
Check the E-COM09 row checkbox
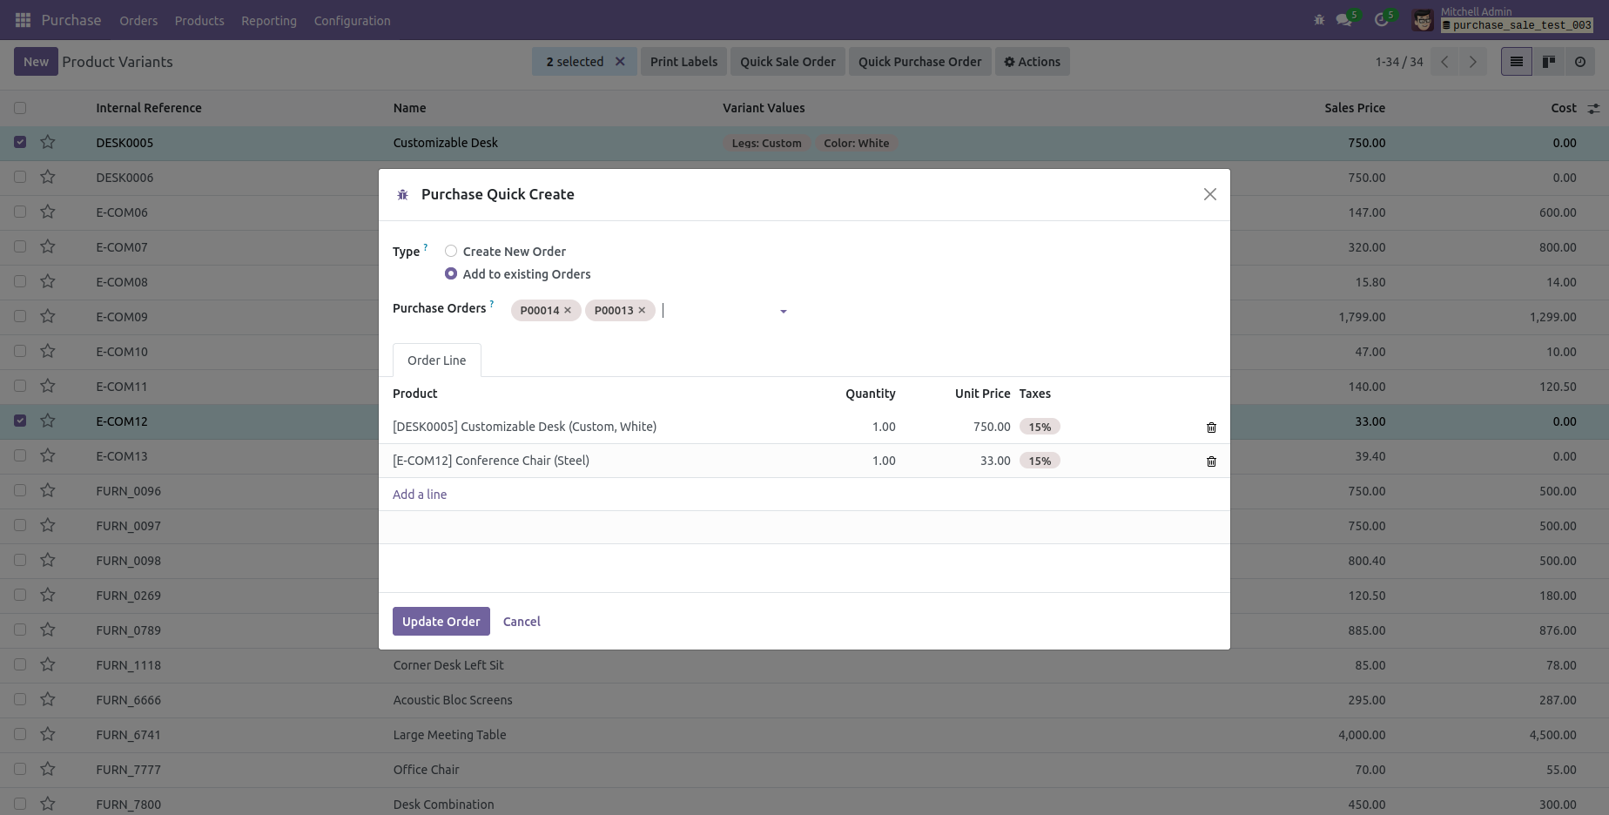pyautogui.click(x=20, y=316)
